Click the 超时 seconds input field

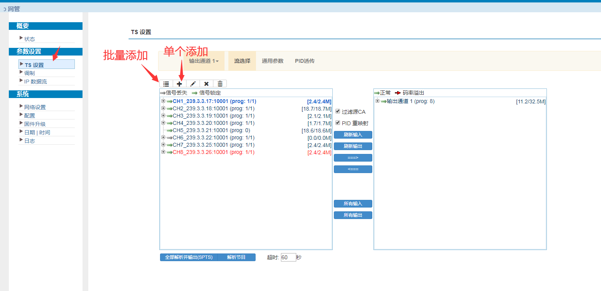(x=288, y=257)
